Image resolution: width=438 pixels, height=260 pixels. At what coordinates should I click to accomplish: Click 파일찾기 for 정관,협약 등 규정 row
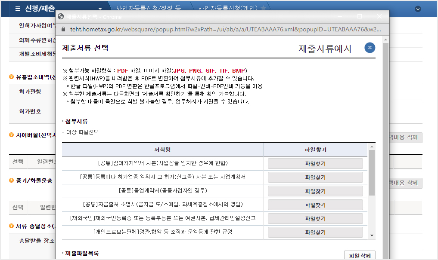315,232
